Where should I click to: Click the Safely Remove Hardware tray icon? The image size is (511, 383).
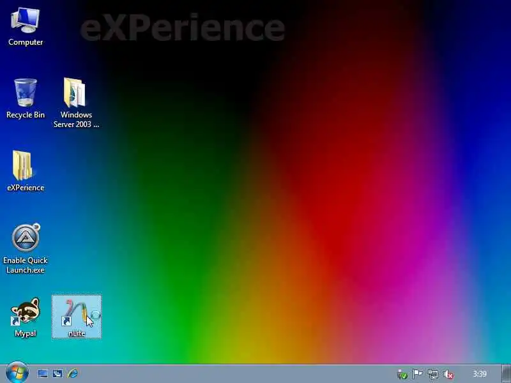pos(402,375)
